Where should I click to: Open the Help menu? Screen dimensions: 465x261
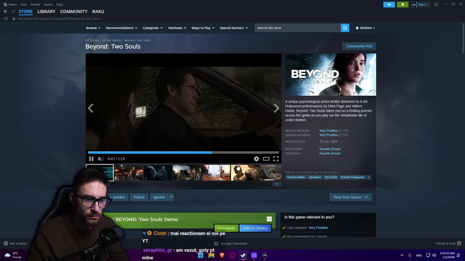[59, 4]
